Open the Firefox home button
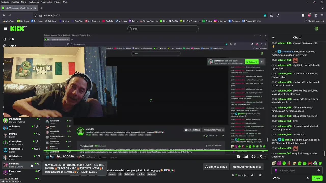326x183 pixels. (x=271, y=15)
